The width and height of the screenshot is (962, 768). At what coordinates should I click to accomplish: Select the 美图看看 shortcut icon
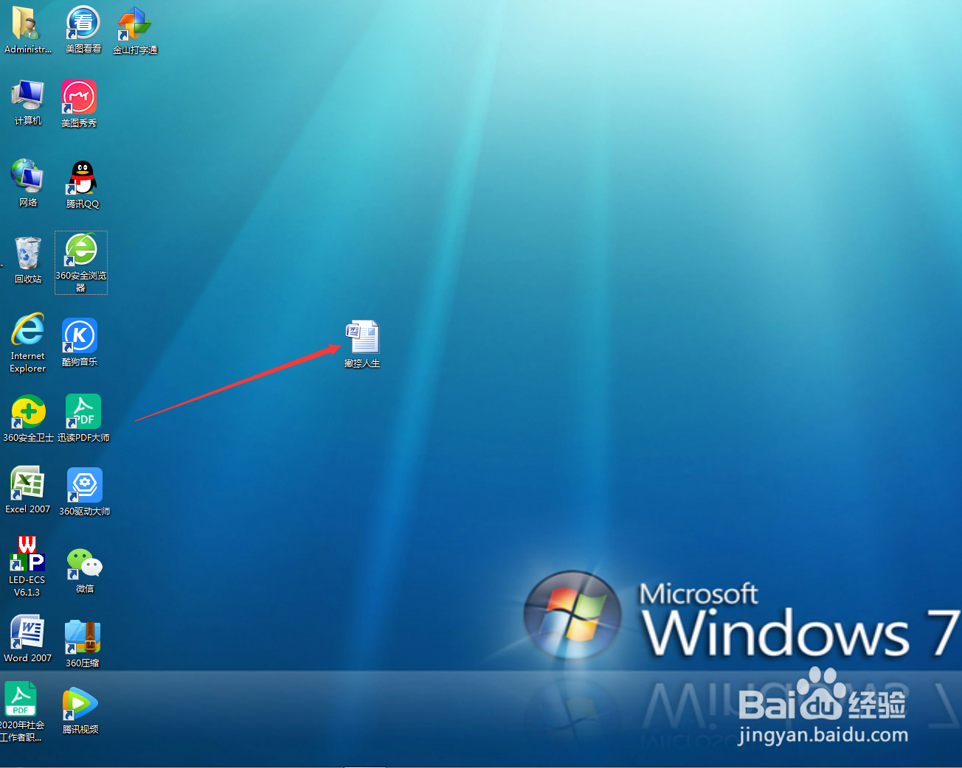point(83,23)
